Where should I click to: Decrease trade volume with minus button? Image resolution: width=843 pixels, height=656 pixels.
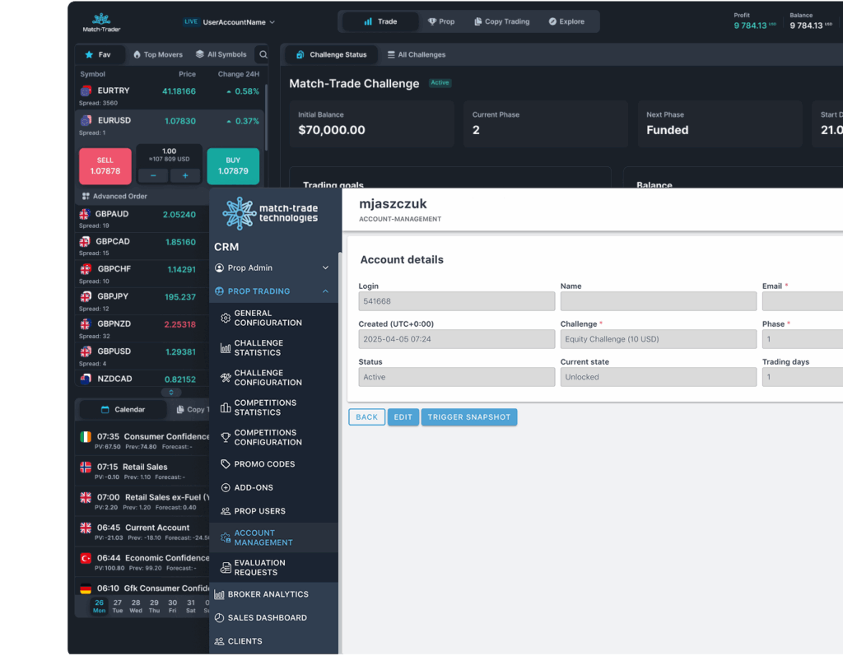(x=153, y=175)
